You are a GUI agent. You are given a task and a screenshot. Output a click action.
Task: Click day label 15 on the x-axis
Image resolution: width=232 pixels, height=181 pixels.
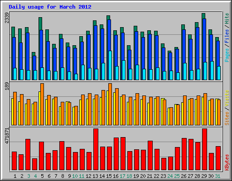109,176
